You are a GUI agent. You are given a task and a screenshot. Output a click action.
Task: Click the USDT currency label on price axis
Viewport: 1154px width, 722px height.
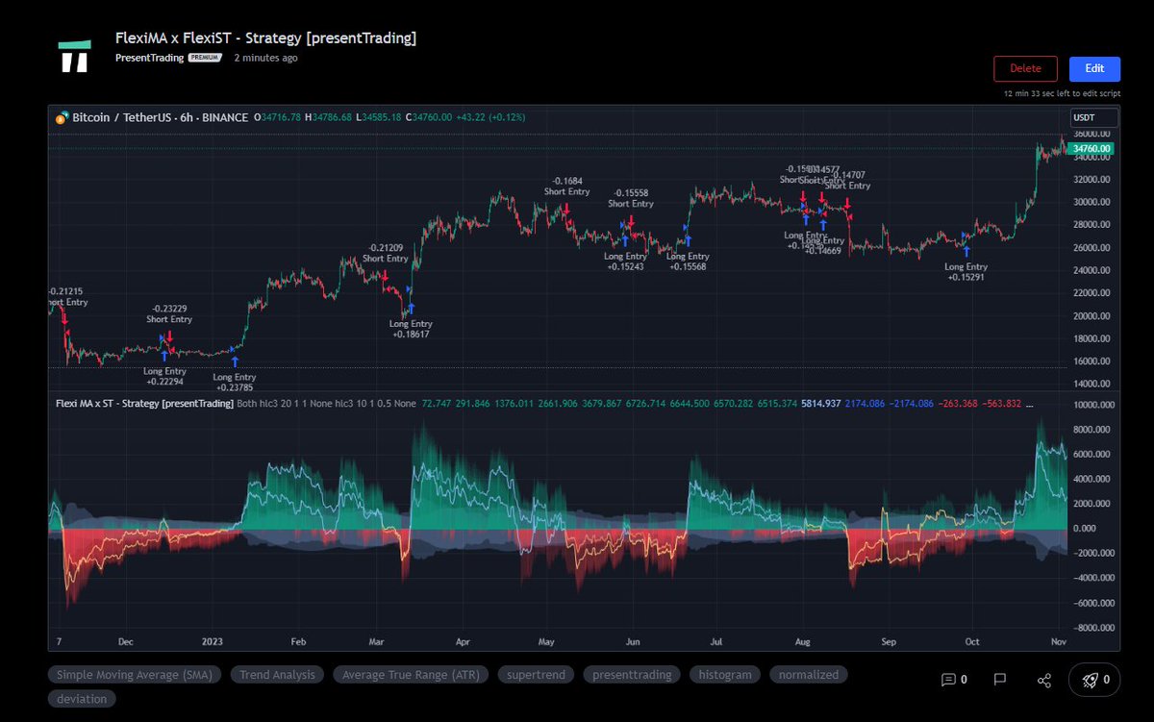click(x=1094, y=118)
